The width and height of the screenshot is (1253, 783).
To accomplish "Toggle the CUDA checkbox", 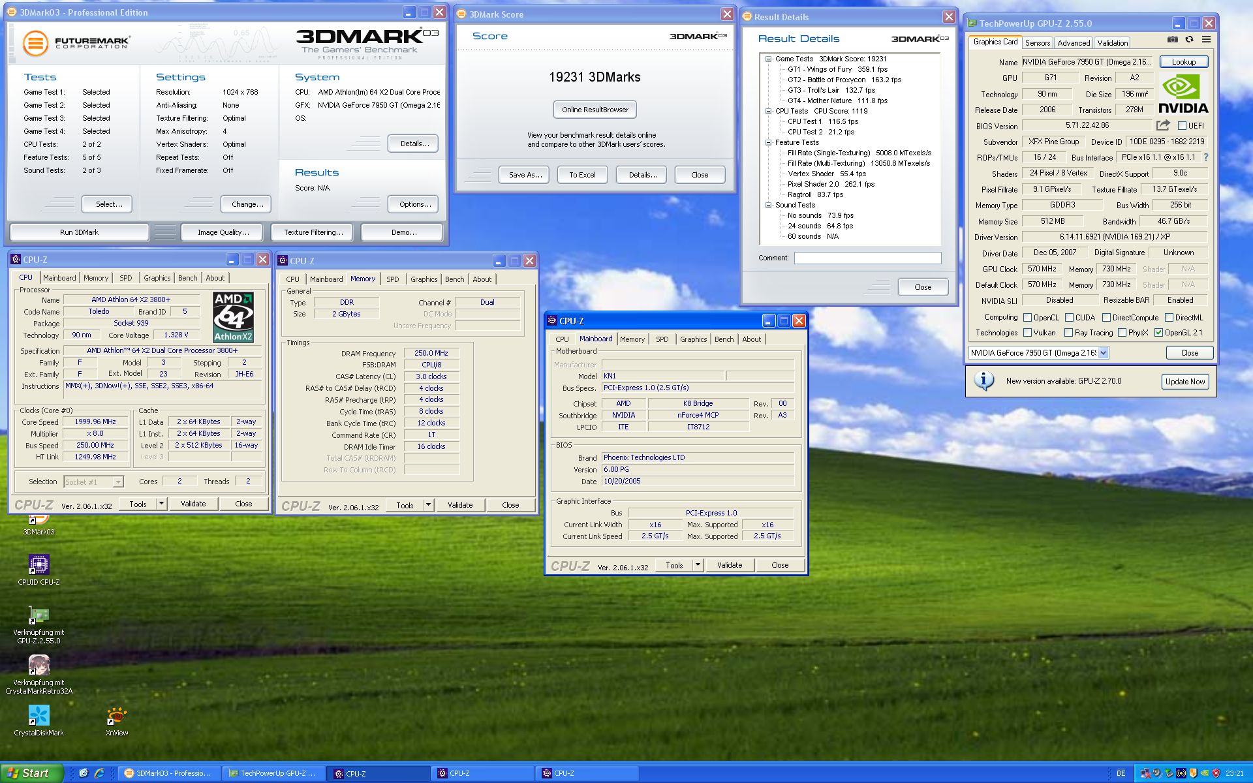I will tap(1069, 318).
